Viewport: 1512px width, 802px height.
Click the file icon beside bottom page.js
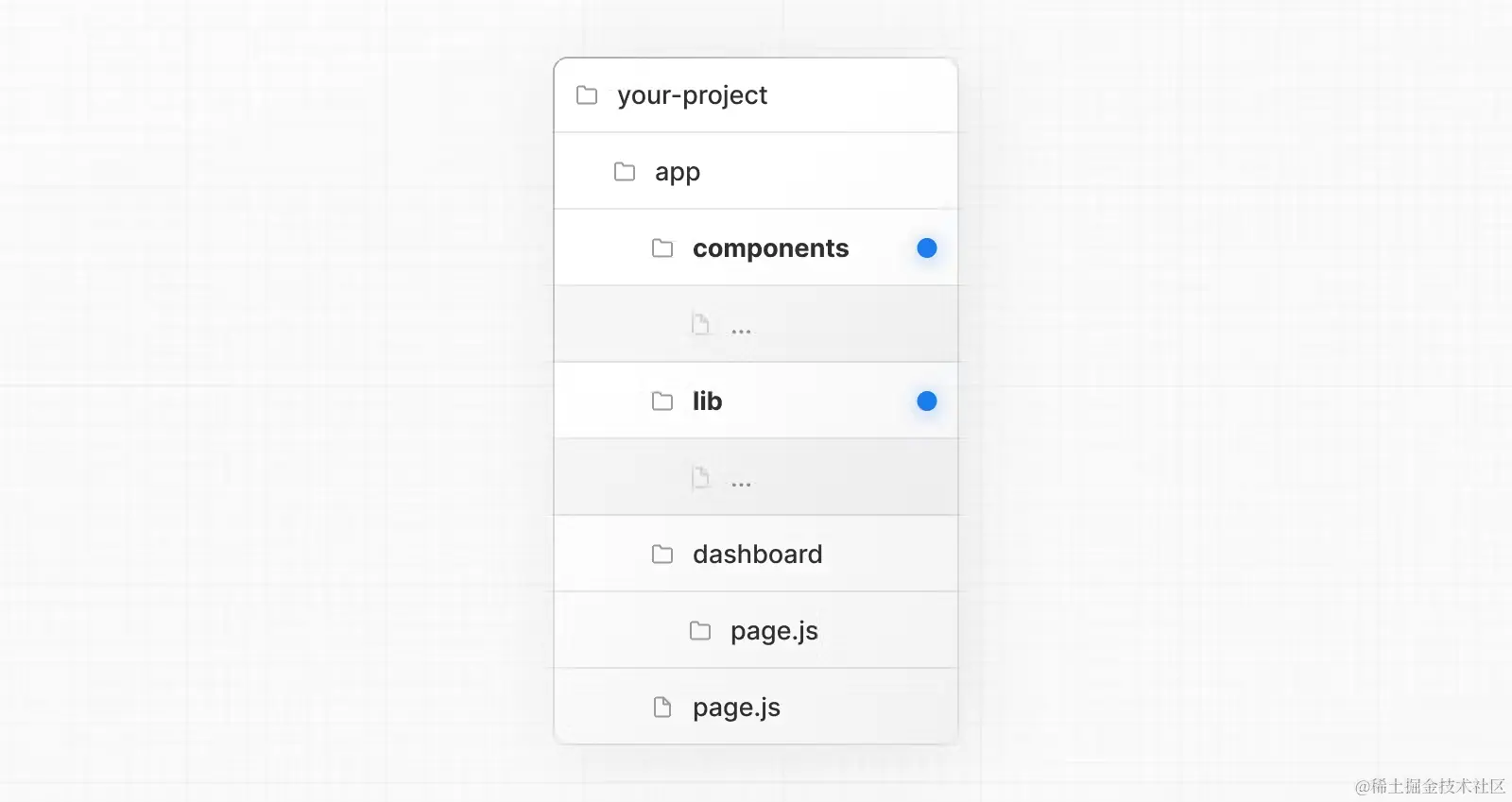pos(662,708)
